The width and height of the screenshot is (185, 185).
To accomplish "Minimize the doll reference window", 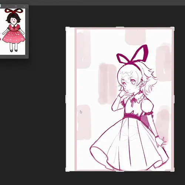I will (7, 6).
